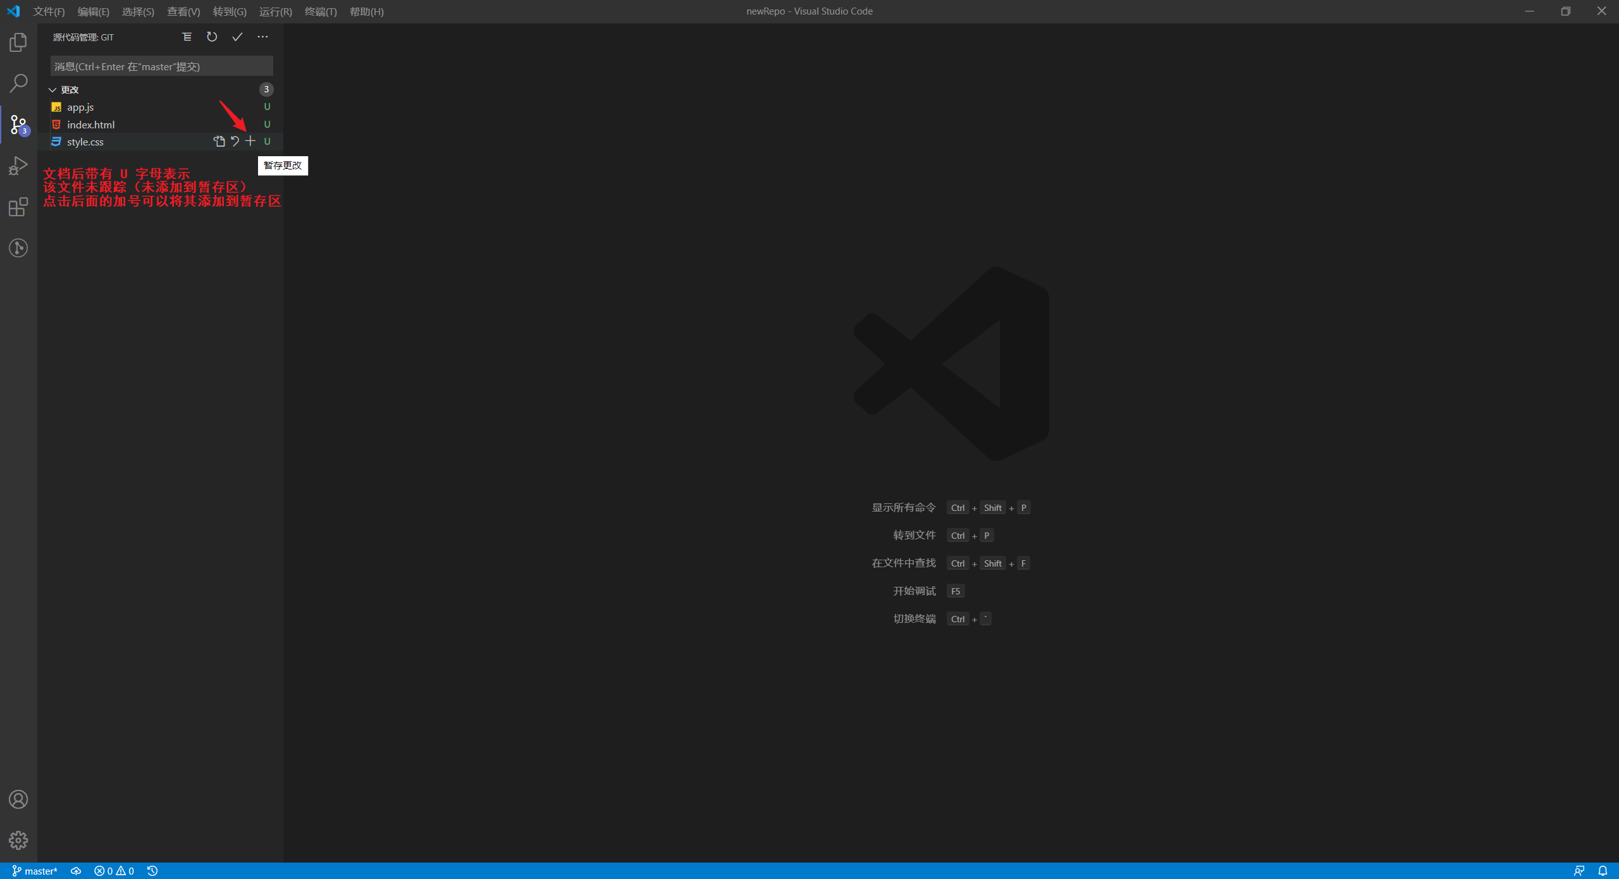Open the 运行(R) menu

click(276, 11)
